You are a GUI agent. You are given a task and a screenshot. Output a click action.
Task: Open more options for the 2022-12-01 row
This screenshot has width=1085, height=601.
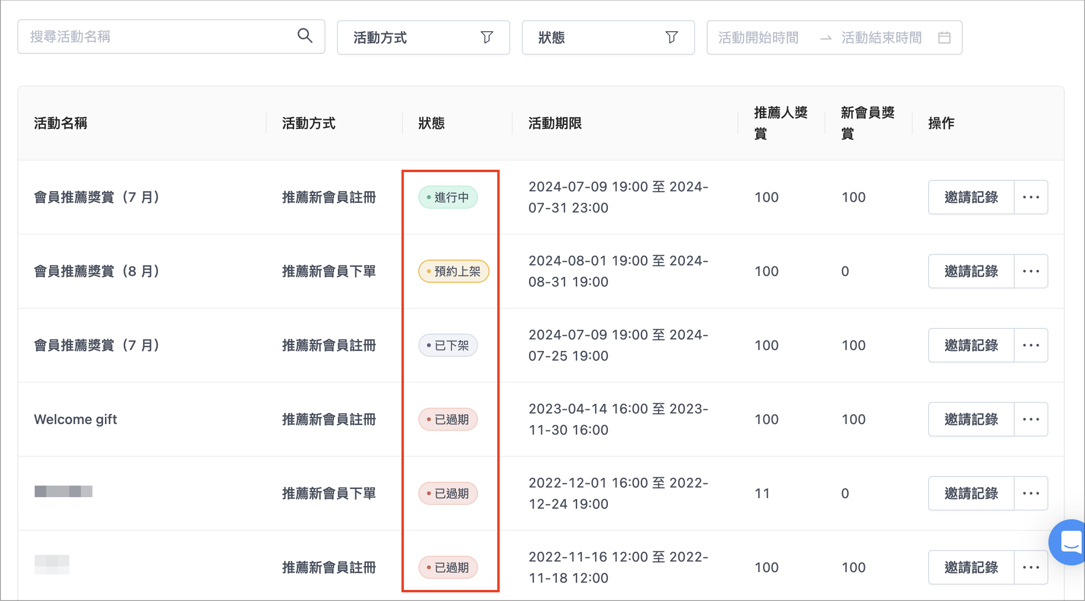1031,493
